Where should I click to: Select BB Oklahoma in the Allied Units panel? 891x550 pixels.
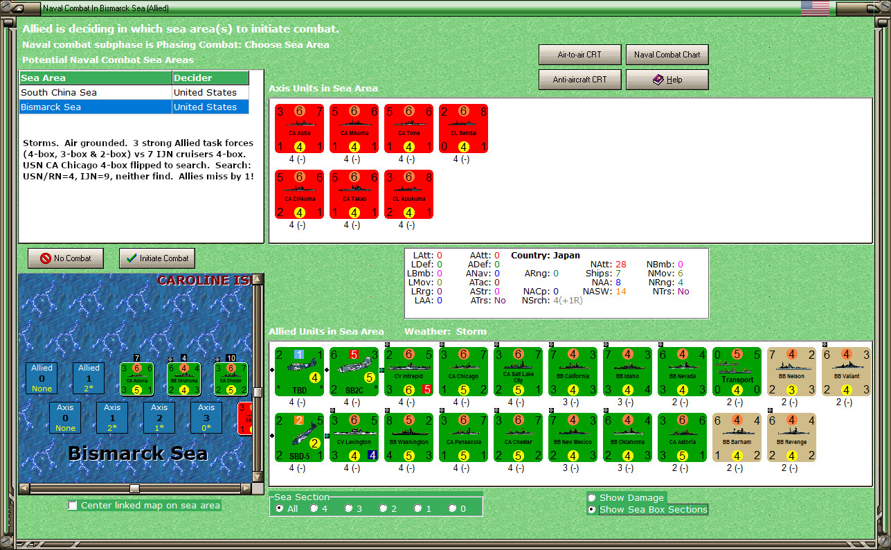pyautogui.click(x=627, y=437)
